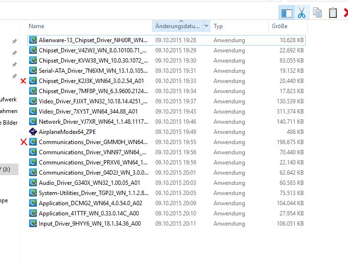Click the topmost pin icon in navigation pane

[15, 42]
